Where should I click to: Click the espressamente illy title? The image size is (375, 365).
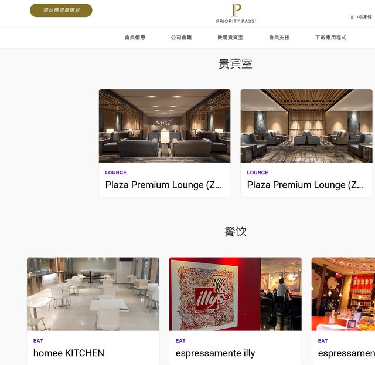(x=215, y=353)
